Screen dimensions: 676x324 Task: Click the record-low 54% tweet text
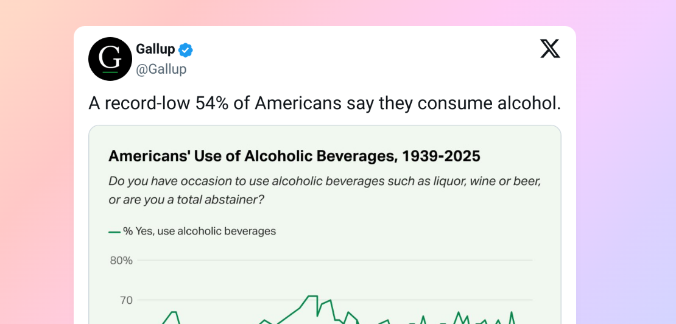point(325,104)
